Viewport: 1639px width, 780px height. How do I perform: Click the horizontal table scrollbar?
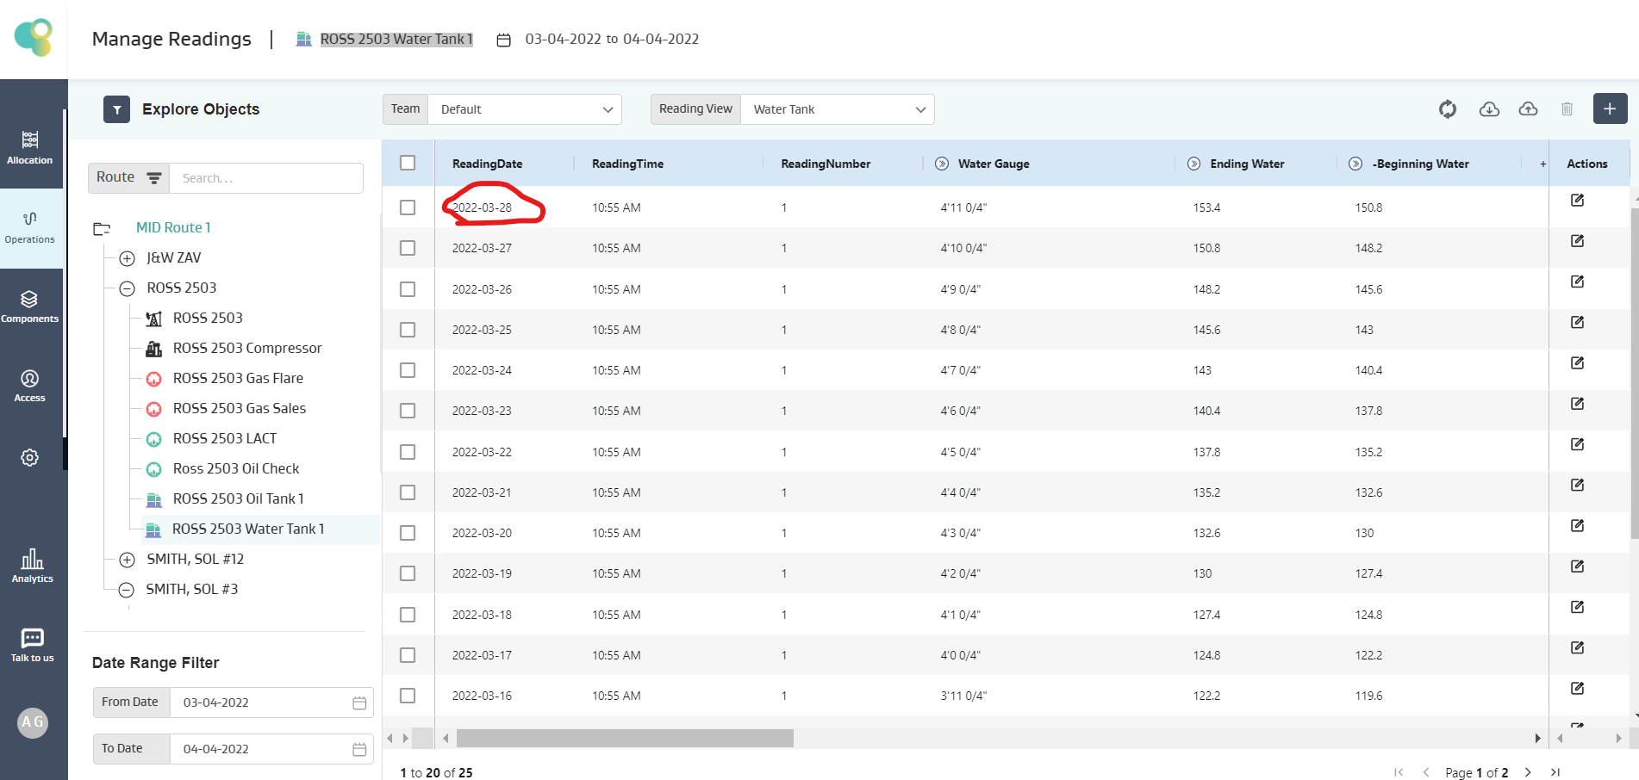(625, 738)
